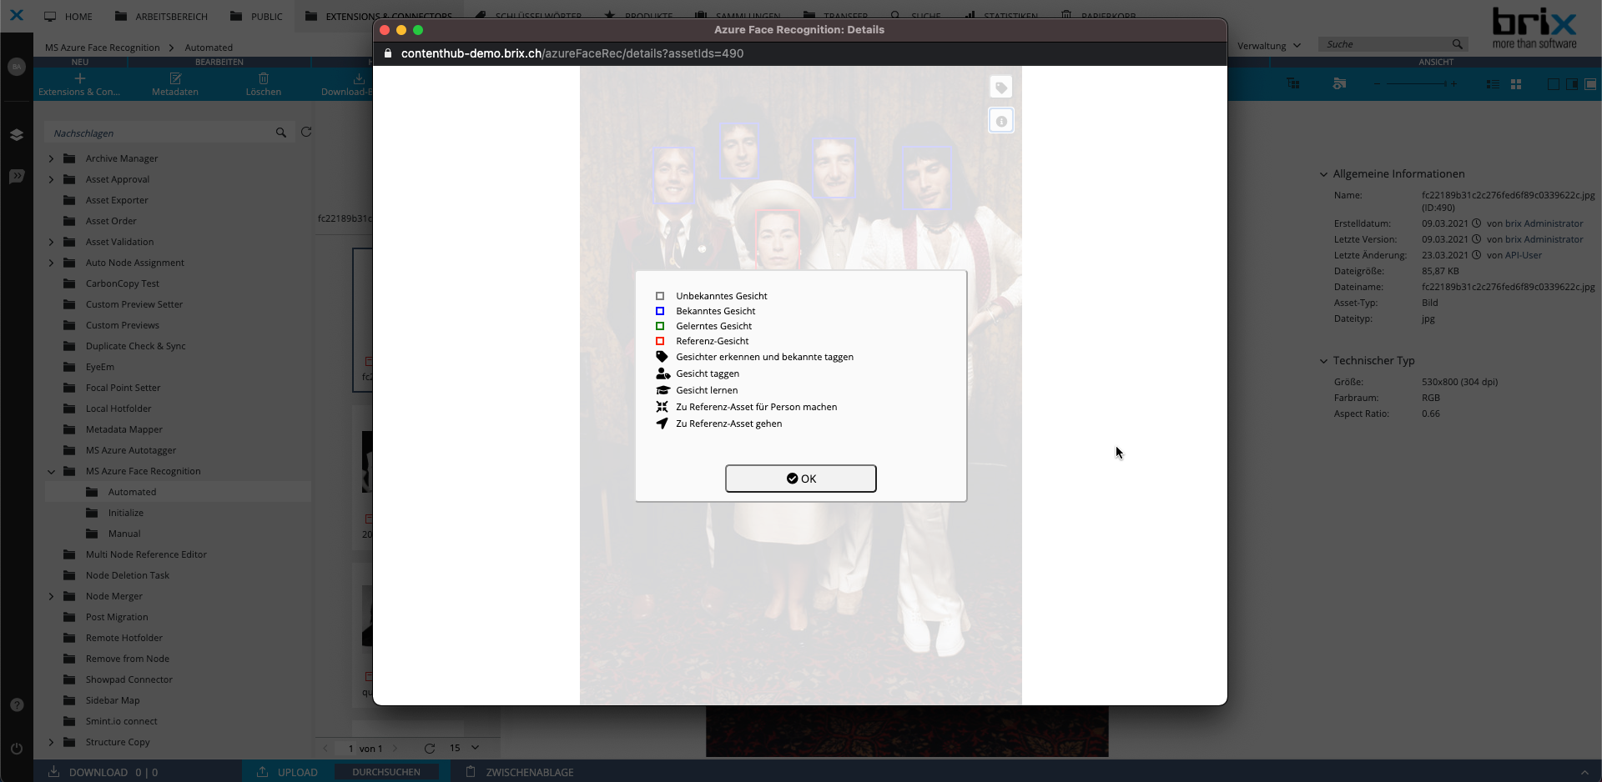Open the tag faces icon on the photo
The image size is (1602, 782).
pos(1001,88)
